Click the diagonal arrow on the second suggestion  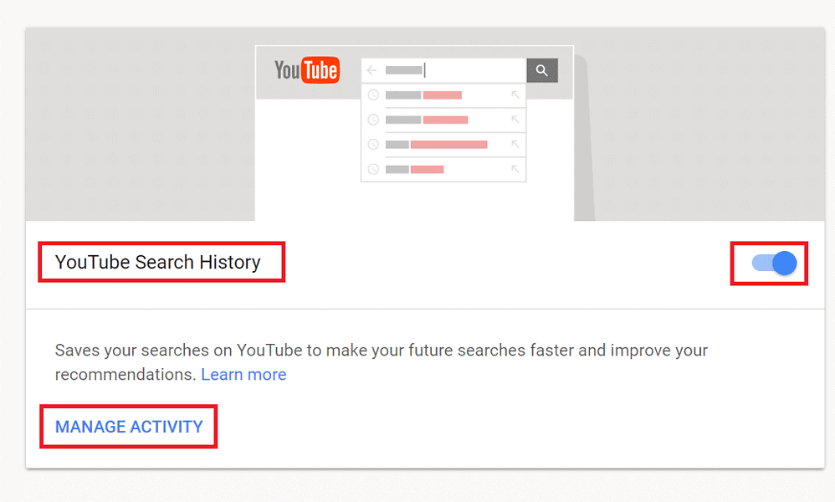pyautogui.click(x=515, y=119)
